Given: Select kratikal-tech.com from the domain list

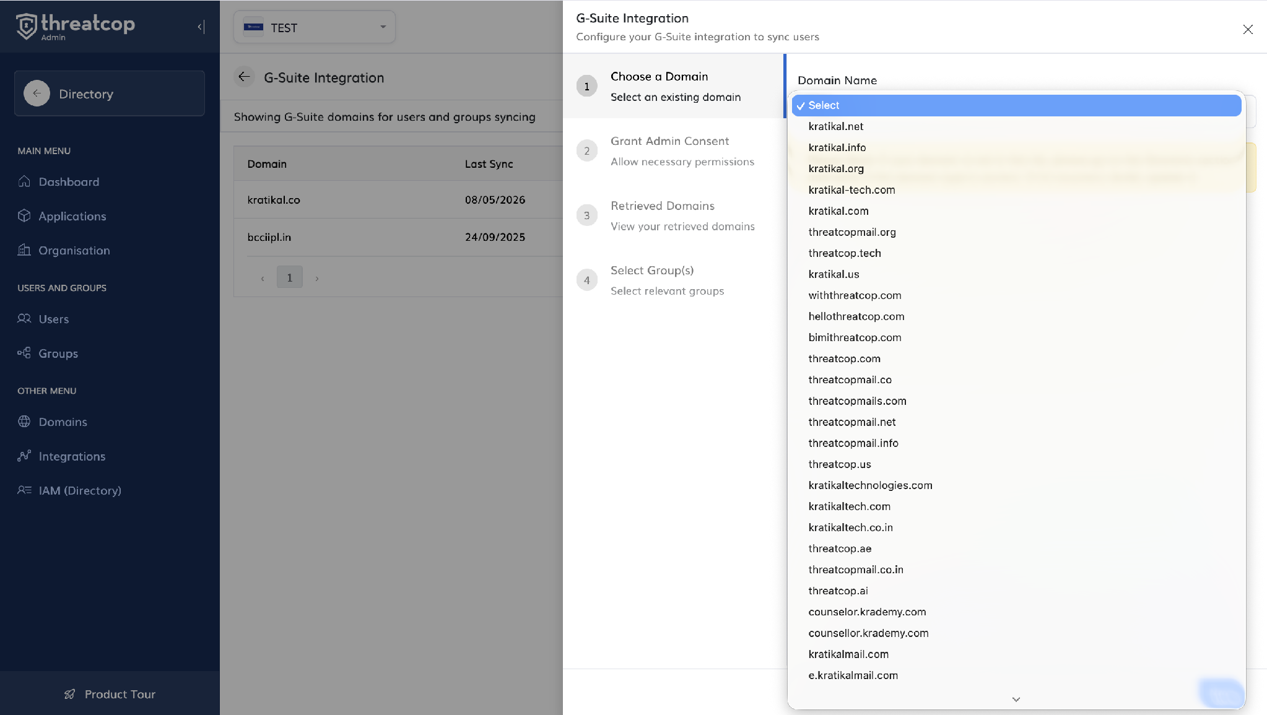Looking at the screenshot, I should point(1016,189).
